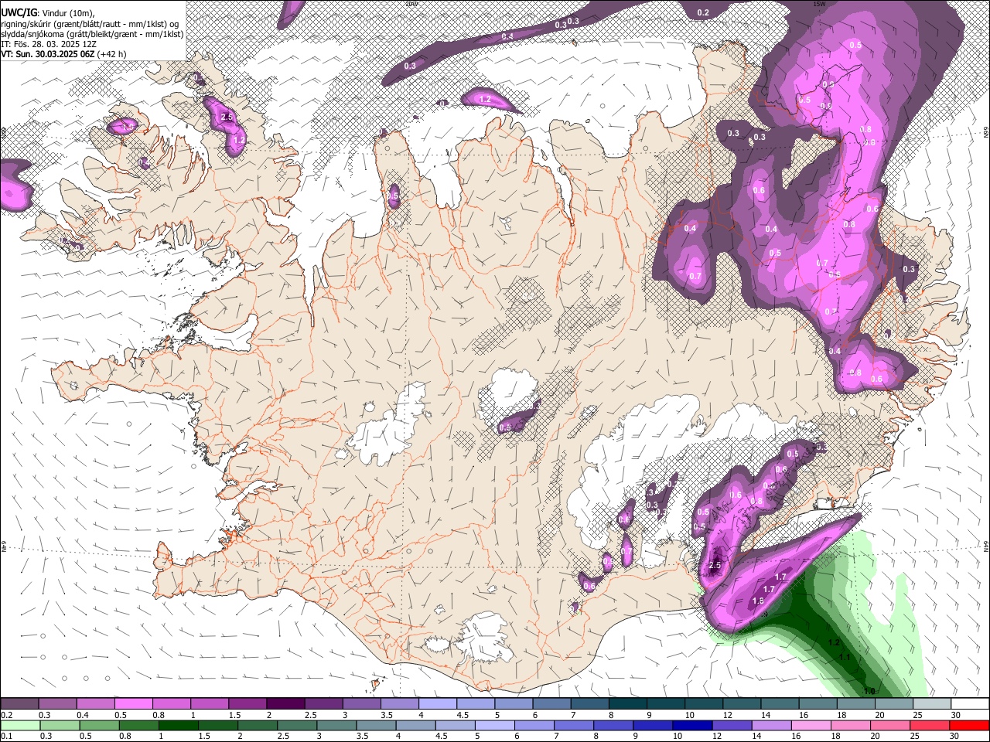Click the '1.0' value in the green rain band
The image size is (990, 742).
click(x=869, y=691)
